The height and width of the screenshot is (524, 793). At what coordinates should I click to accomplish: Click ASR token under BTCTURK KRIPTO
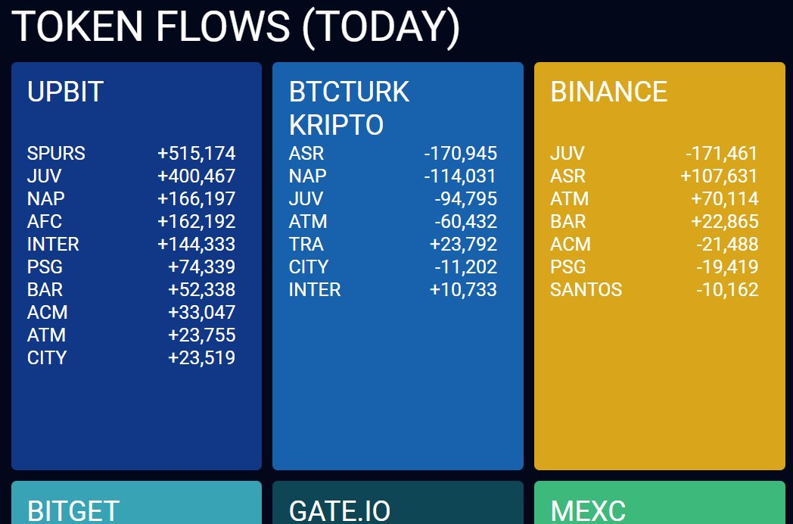[306, 154]
